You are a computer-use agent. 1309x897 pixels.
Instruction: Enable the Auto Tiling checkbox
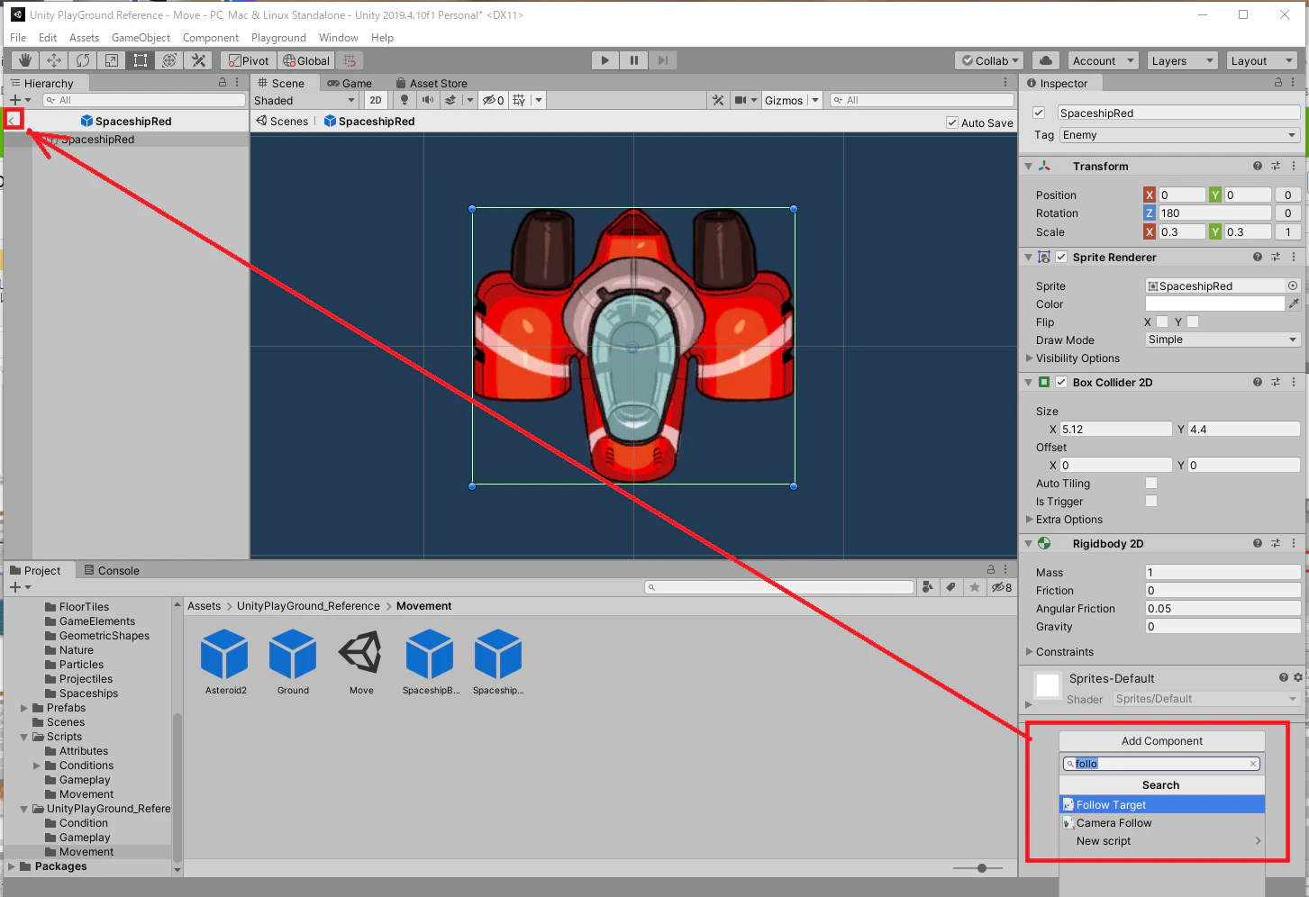[1151, 483]
